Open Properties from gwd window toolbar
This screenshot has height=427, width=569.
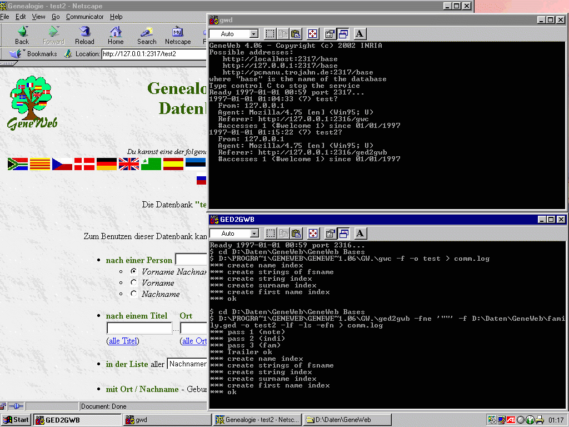pyautogui.click(x=330, y=34)
